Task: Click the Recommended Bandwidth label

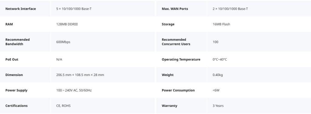Action: (17, 42)
